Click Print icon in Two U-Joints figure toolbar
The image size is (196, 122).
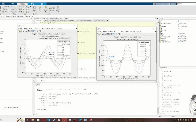click(x=25, y=31)
